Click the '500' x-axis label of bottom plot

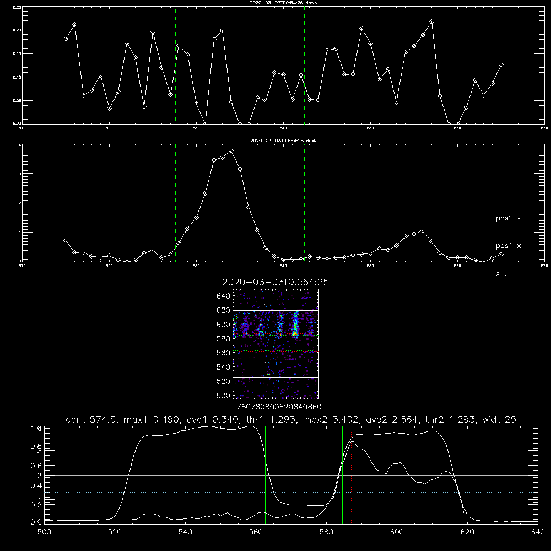tap(44, 532)
